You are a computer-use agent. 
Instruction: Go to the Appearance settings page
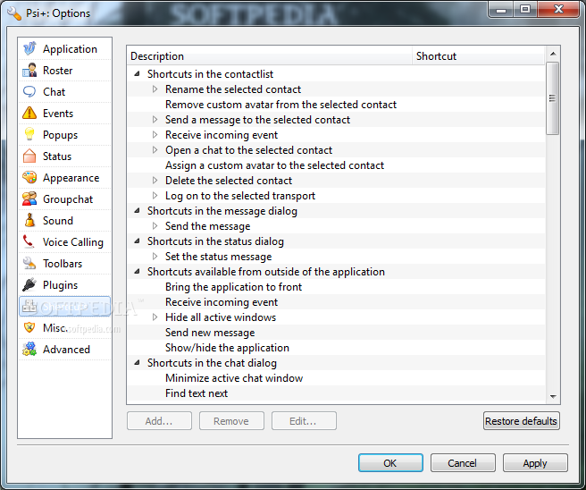[x=65, y=178]
